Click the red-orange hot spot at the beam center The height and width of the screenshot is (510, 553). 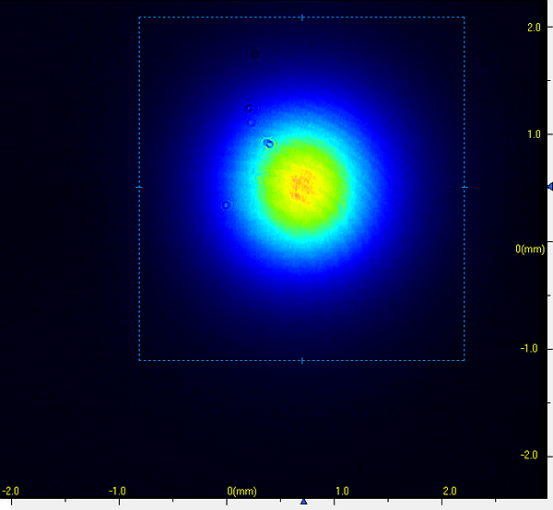click(x=301, y=186)
